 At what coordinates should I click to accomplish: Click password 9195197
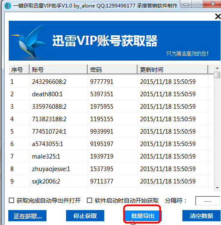(102, 144)
